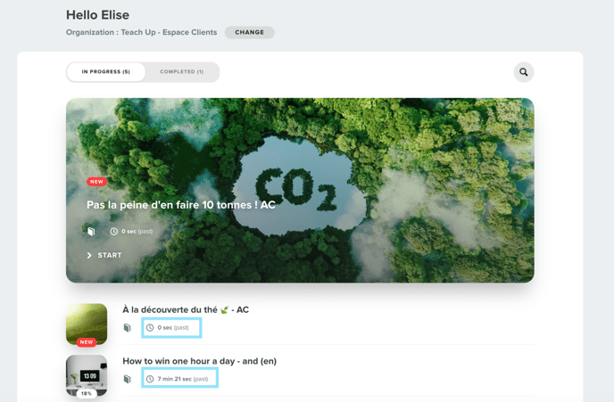This screenshot has width=614, height=402.
Task: Click the red NEW badge on the CO2 banner
Action: 96,182
